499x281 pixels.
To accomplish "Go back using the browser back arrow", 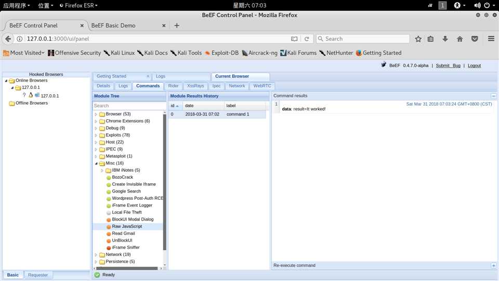I will (x=8, y=39).
